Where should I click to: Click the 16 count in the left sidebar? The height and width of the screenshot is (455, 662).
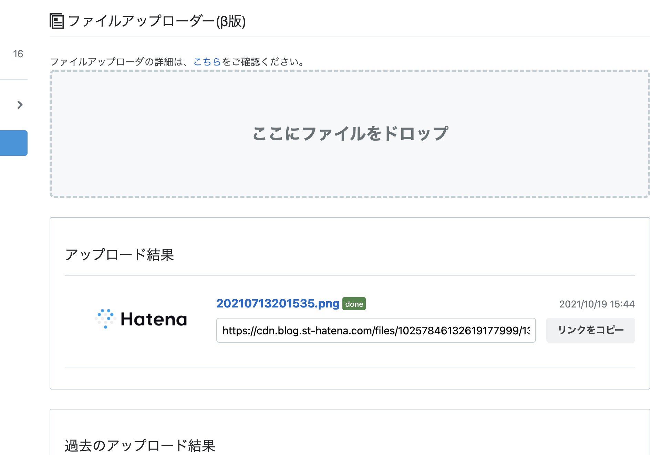click(x=18, y=54)
